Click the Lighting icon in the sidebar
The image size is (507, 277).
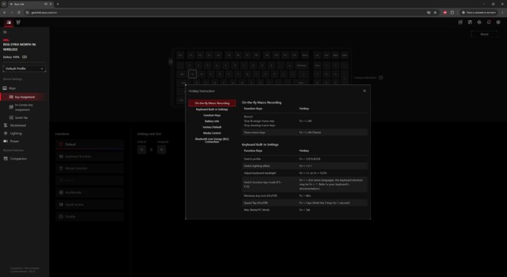point(5,133)
